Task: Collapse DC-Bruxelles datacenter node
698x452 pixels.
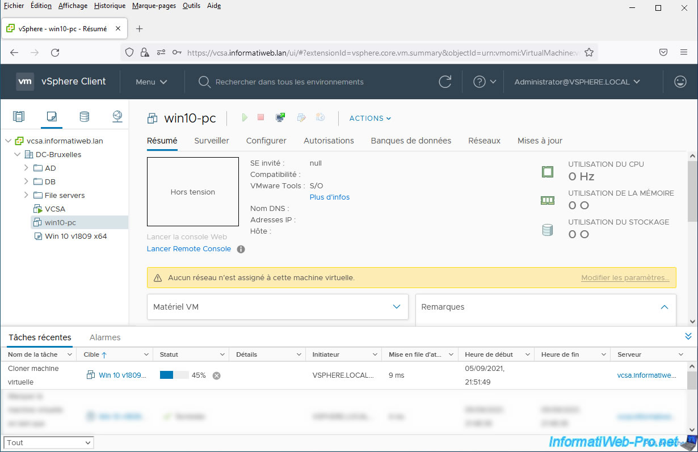Action: click(17, 154)
